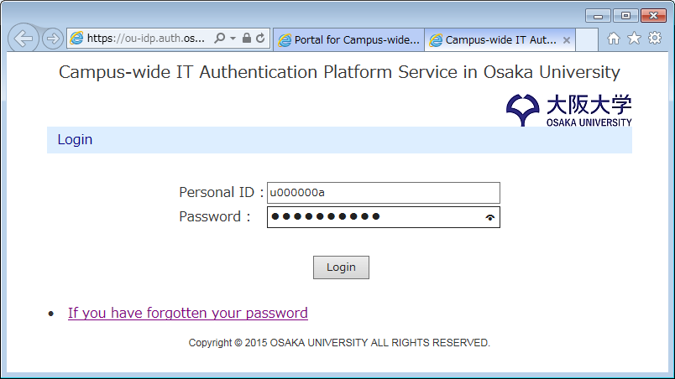Screen dimensions: 675x379
Task: Refresh the page with the reload icon
Action: click(x=260, y=39)
